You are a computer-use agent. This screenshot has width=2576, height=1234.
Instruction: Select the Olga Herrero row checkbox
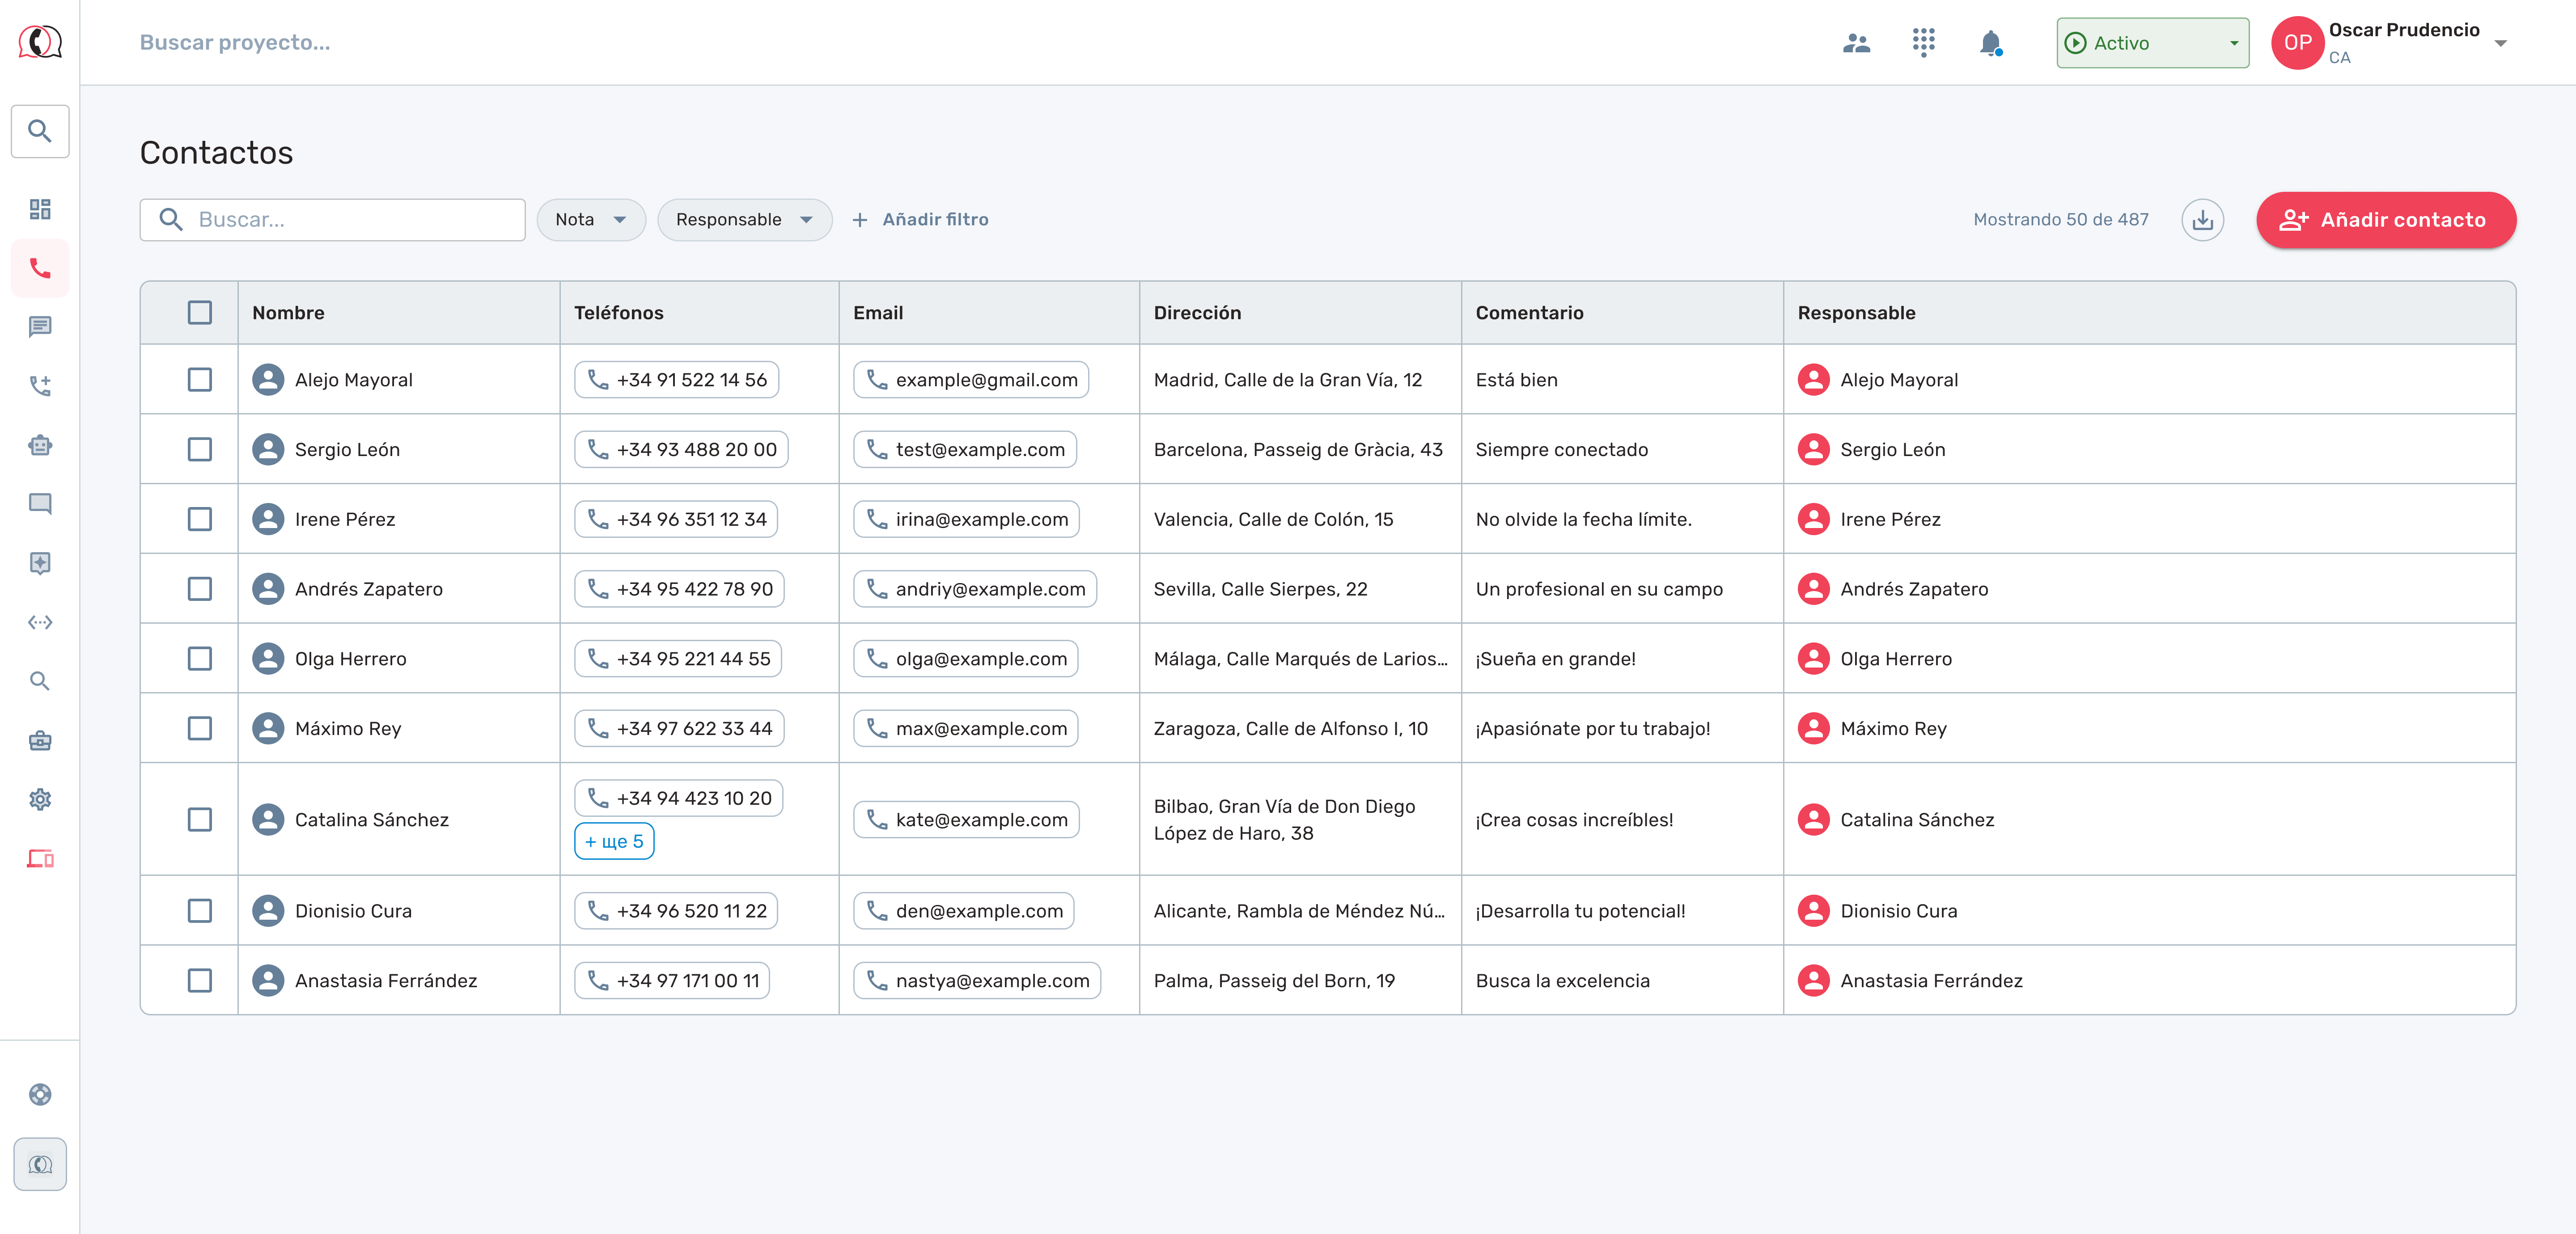[x=200, y=659]
